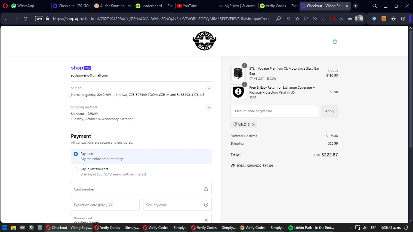Clear the Name on card field
Screen dimensions: 413x232
pyautogui.click(x=206, y=220)
